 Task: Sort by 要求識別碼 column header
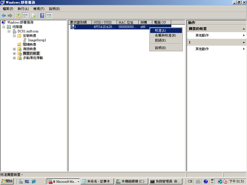point(80,22)
